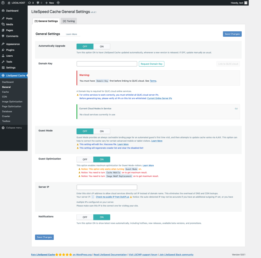261x258 pixels.
Task: Open Current Online Server IPs link
Action: 160,98
